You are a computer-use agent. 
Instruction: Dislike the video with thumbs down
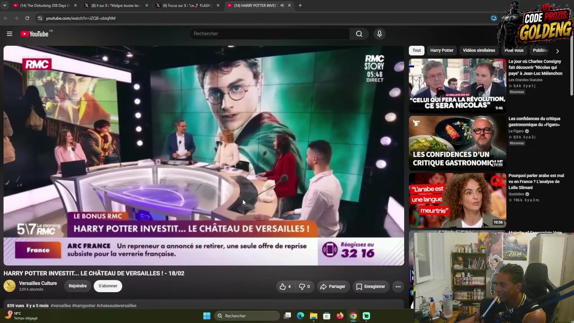point(304,287)
